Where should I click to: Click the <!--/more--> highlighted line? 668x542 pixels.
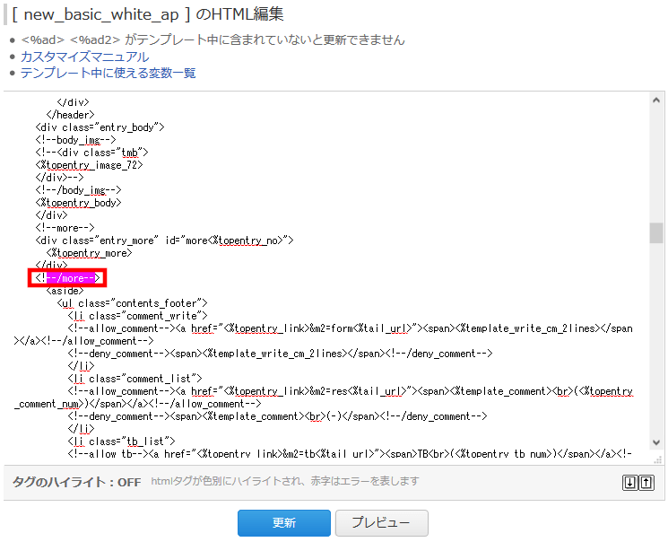67,278
